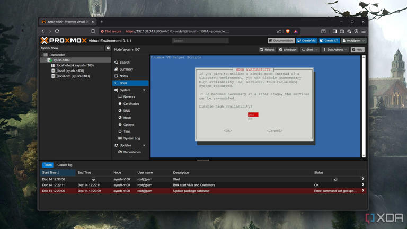Select the Certificates item under System
Image resolution: width=407 pixels, height=229 pixels.
coord(131,104)
